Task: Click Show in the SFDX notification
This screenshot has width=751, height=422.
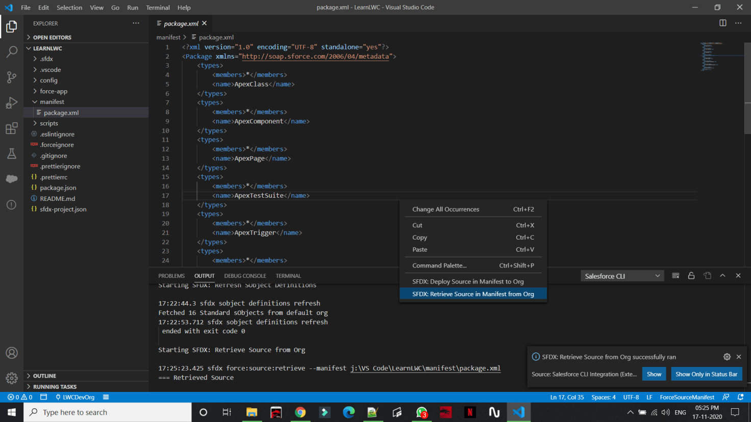Action: (654, 374)
